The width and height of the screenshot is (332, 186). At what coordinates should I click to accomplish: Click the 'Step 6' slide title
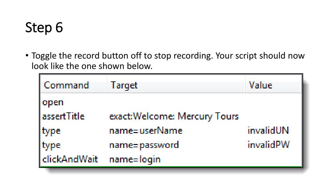pyautogui.click(x=44, y=28)
